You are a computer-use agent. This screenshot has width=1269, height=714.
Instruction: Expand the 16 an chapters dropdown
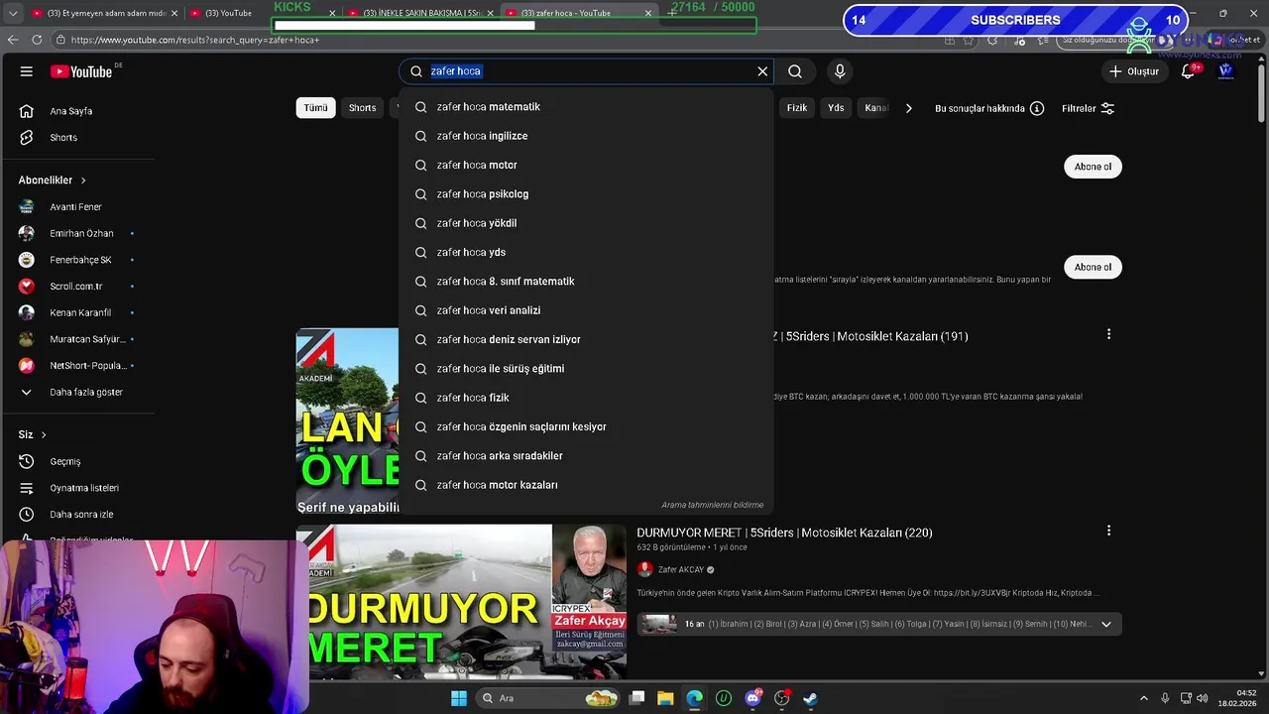click(x=1105, y=624)
